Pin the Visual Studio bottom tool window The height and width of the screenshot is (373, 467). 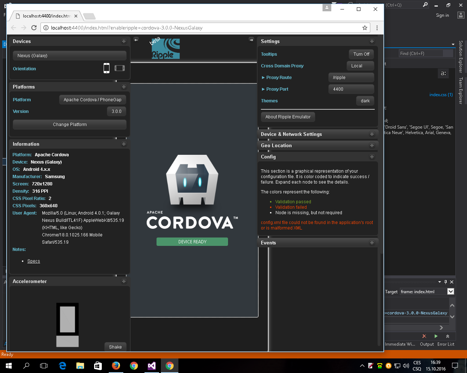click(x=445, y=282)
